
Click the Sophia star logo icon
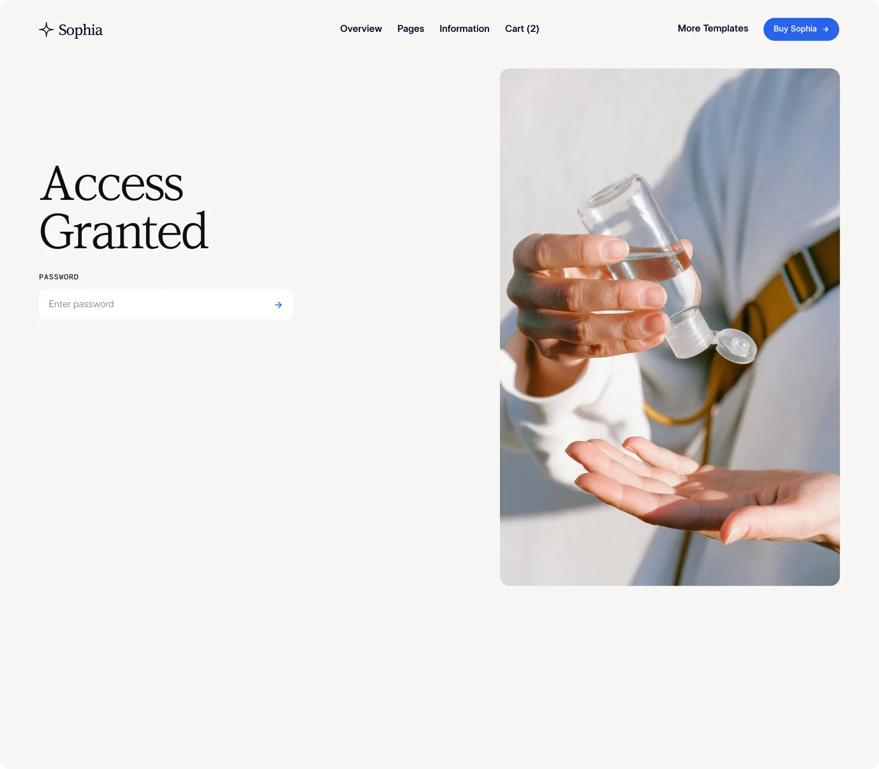pyautogui.click(x=46, y=30)
